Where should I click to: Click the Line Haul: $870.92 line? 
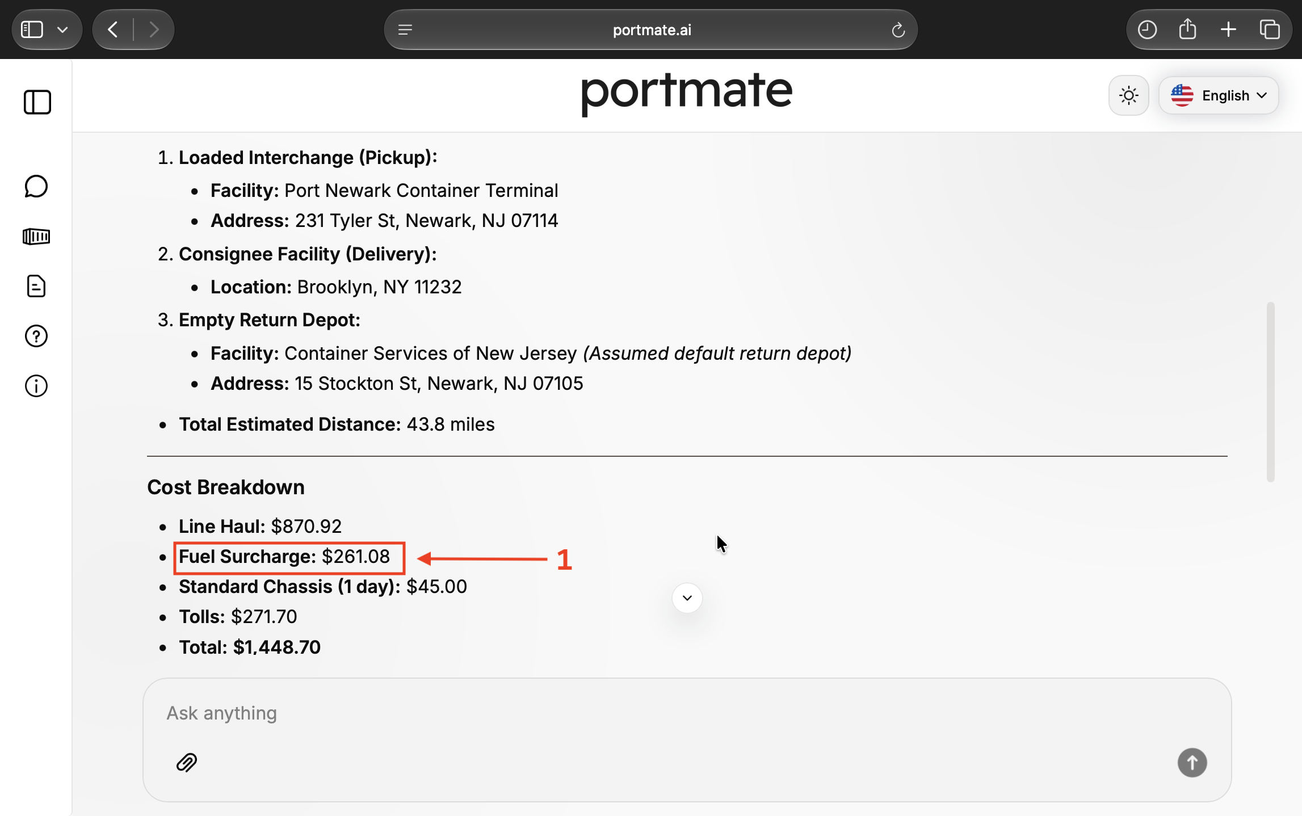point(260,527)
